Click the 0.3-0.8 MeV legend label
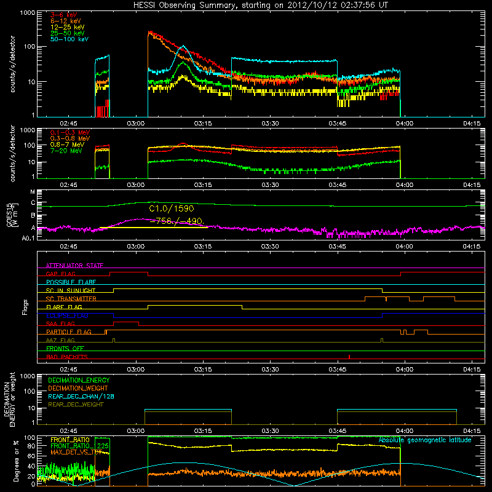 click(70, 138)
